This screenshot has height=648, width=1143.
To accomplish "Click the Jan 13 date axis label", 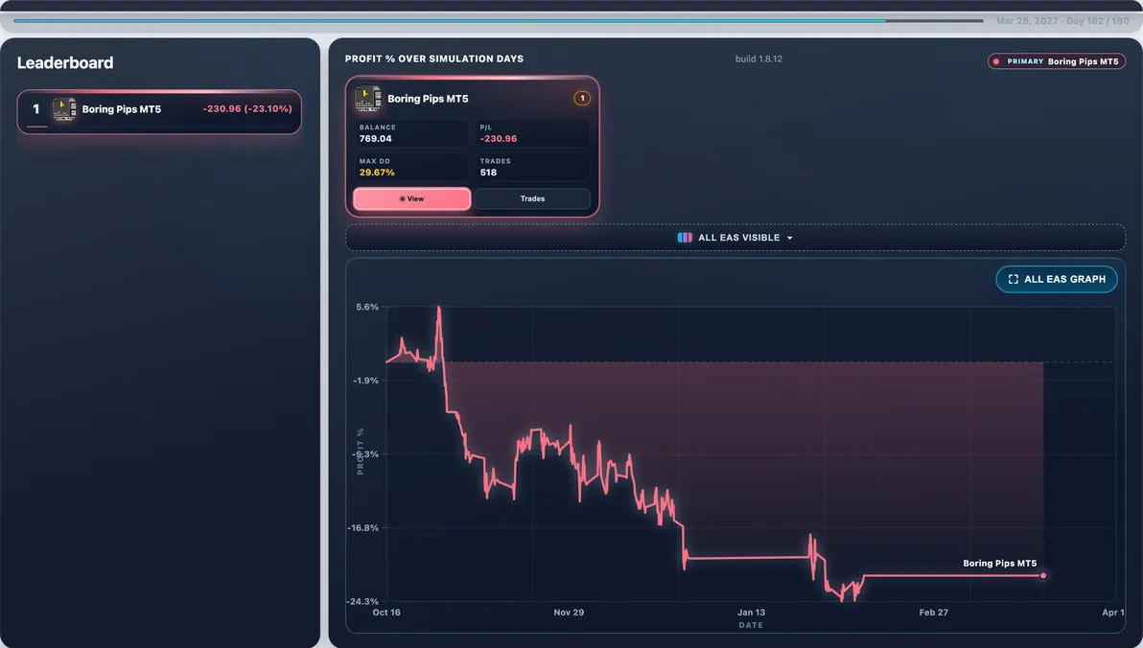I will point(751,613).
